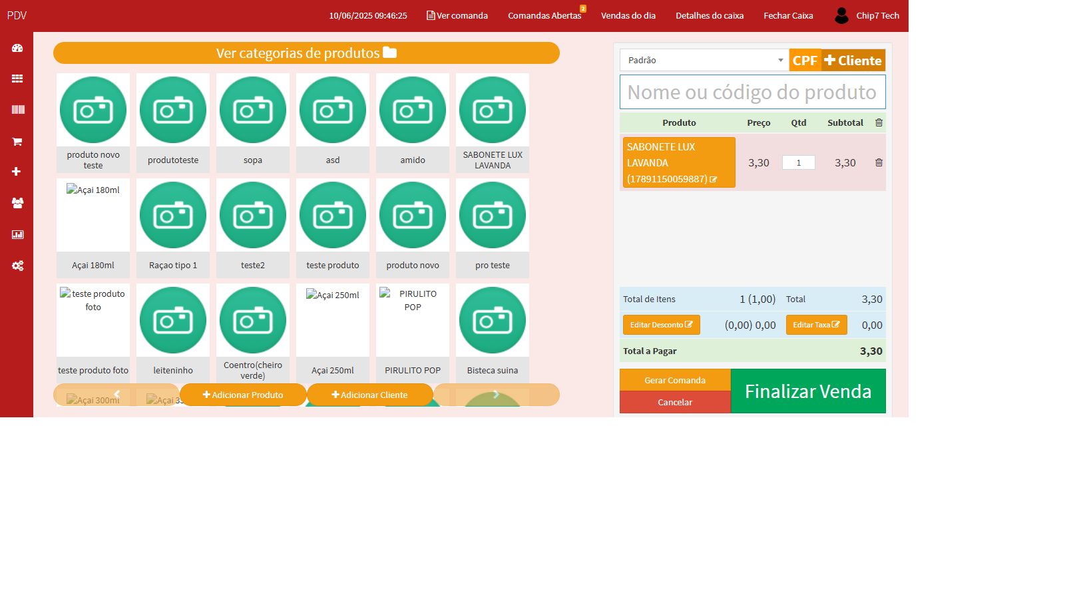The height and width of the screenshot is (599, 1065).
Task: Open the barcode icon in sidebar
Action: tap(17, 110)
